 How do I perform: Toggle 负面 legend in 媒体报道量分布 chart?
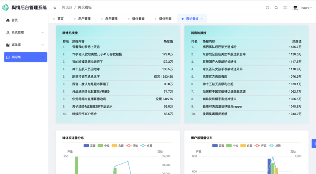118,146
